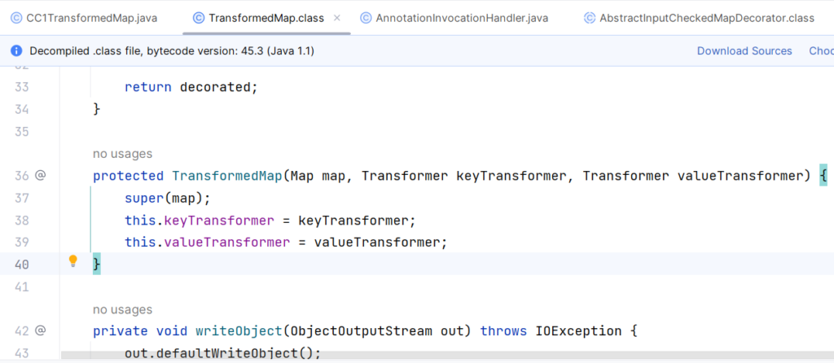Image resolution: width=834 pixels, height=363 pixels.
Task: Click the class icon on CC1TransformedMap.java tab
Action: click(x=16, y=17)
